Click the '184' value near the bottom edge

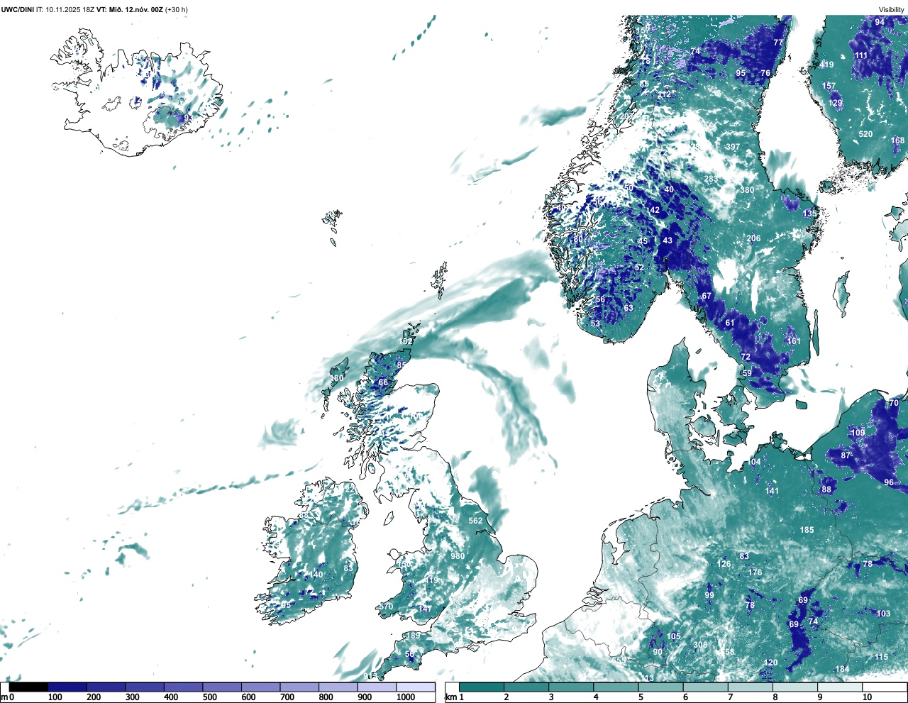842,669
